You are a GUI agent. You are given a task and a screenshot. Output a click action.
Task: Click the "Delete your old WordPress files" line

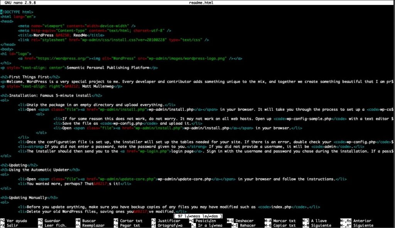pyautogui.click(x=102, y=212)
